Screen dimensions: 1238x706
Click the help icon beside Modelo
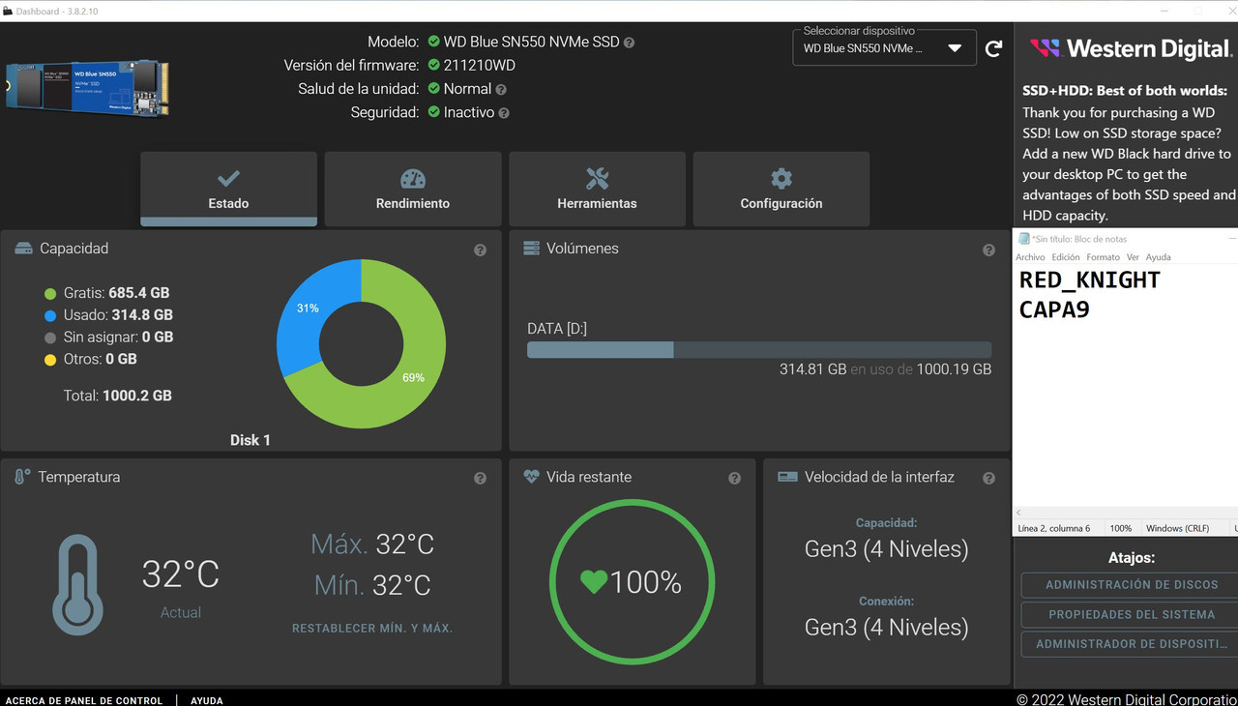629,43
